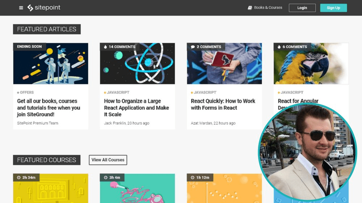Click View All Courses button

tap(108, 160)
